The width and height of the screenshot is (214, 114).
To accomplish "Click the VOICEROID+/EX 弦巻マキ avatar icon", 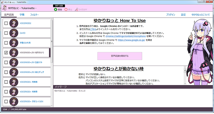I will tap(14, 62).
